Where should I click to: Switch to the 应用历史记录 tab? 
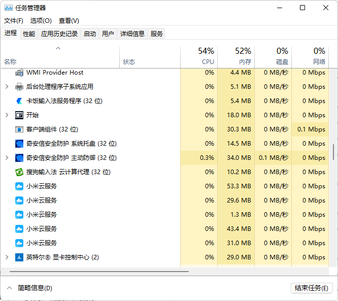click(59, 34)
